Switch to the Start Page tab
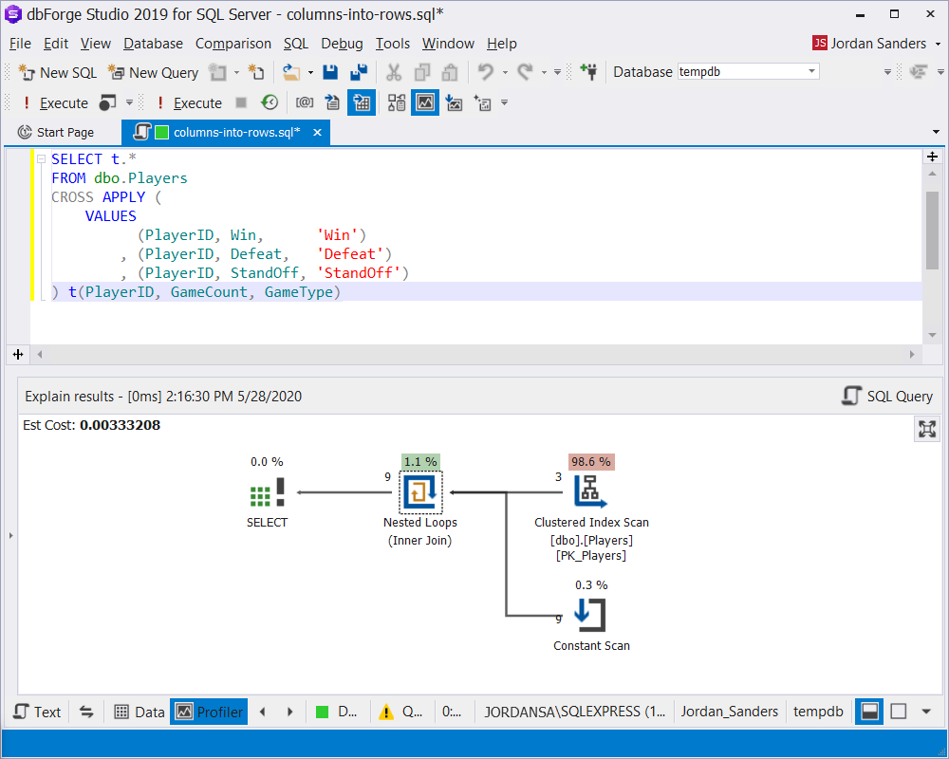This screenshot has height=759, width=949. pyautogui.click(x=56, y=132)
